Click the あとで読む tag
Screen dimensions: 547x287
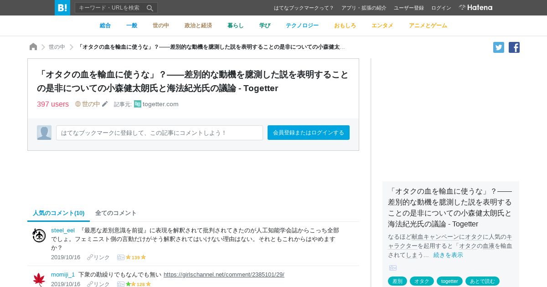coord(482,281)
